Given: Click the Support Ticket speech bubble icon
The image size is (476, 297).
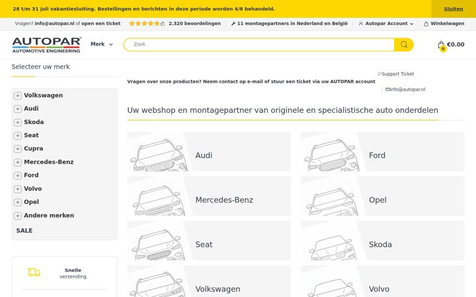Looking at the screenshot, I should 379,74.
